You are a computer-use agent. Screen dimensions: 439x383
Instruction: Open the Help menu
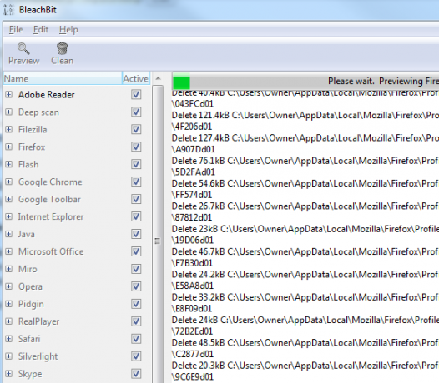[x=68, y=29]
